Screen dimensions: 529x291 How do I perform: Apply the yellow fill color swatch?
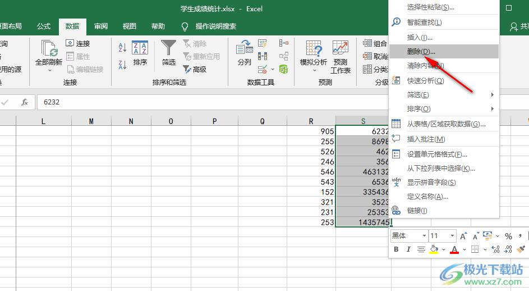(434, 249)
